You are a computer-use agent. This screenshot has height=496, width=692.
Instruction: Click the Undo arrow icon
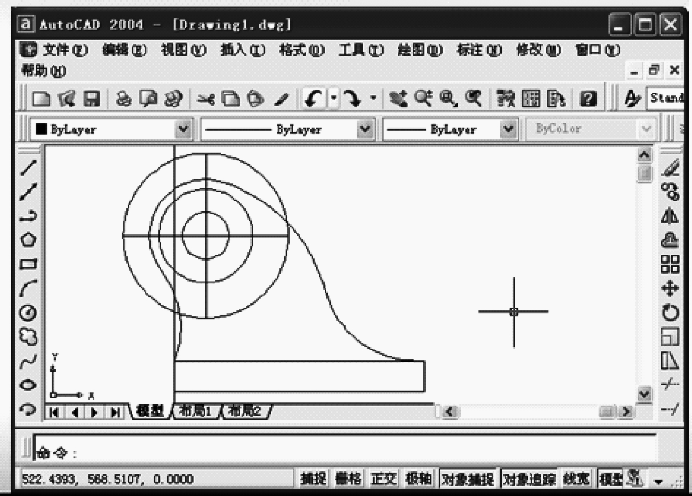(314, 99)
